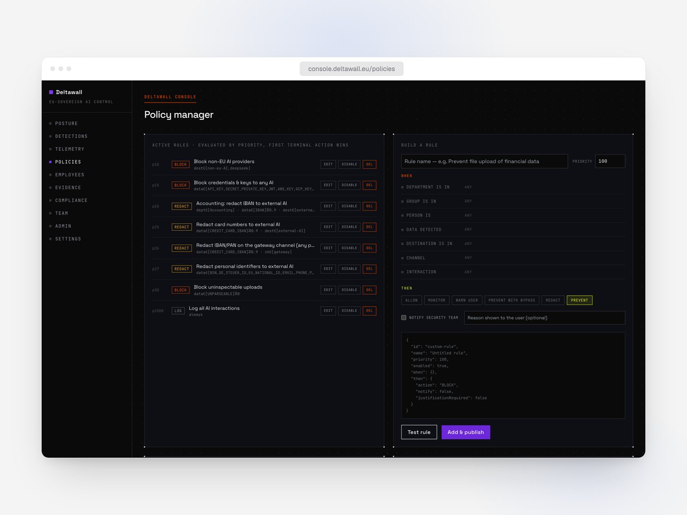This screenshot has height=515, width=687.
Task: Open the Posture section
Action: (x=66, y=124)
